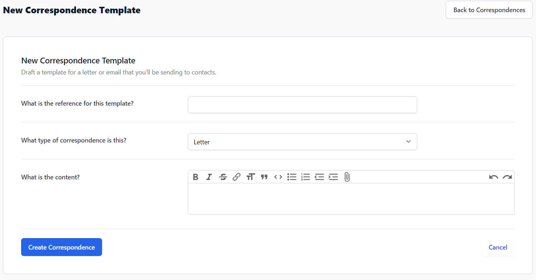Decrease the indentation level
The width and height of the screenshot is (536, 280).
pos(319,177)
